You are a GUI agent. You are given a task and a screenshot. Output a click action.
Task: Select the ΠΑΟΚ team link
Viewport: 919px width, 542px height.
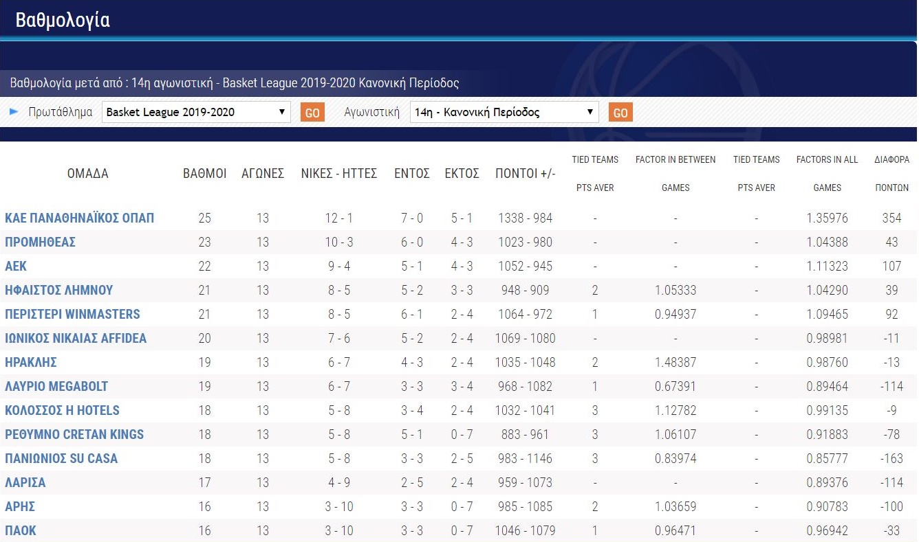pyautogui.click(x=21, y=531)
